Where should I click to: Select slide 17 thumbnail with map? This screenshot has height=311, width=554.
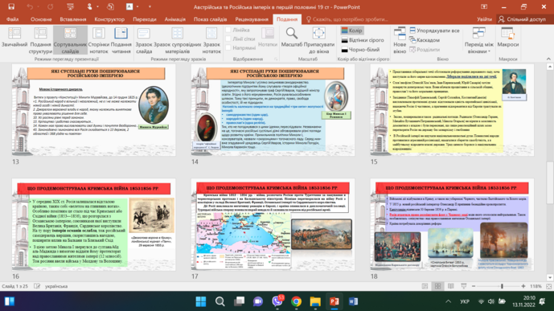click(273, 224)
